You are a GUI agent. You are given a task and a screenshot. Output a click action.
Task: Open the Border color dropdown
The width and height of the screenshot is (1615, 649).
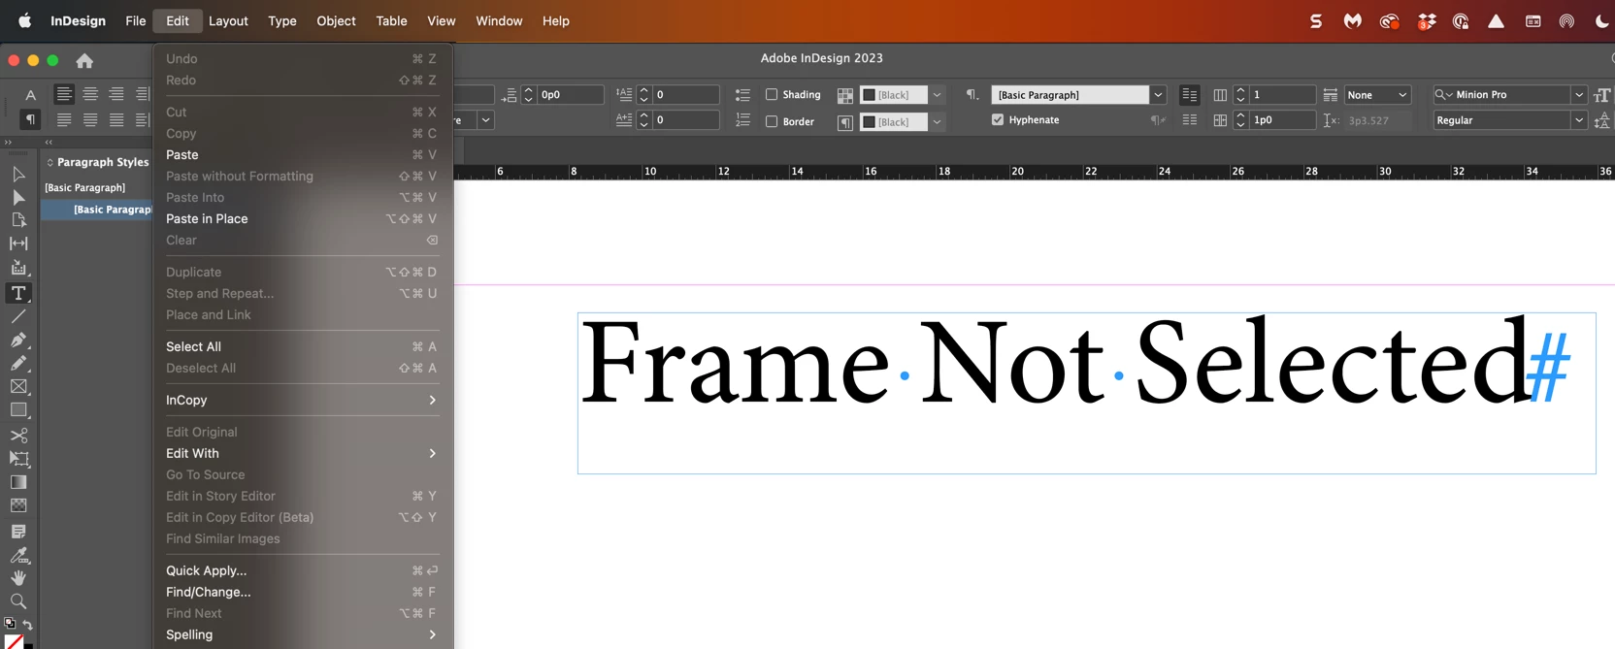[x=937, y=122]
